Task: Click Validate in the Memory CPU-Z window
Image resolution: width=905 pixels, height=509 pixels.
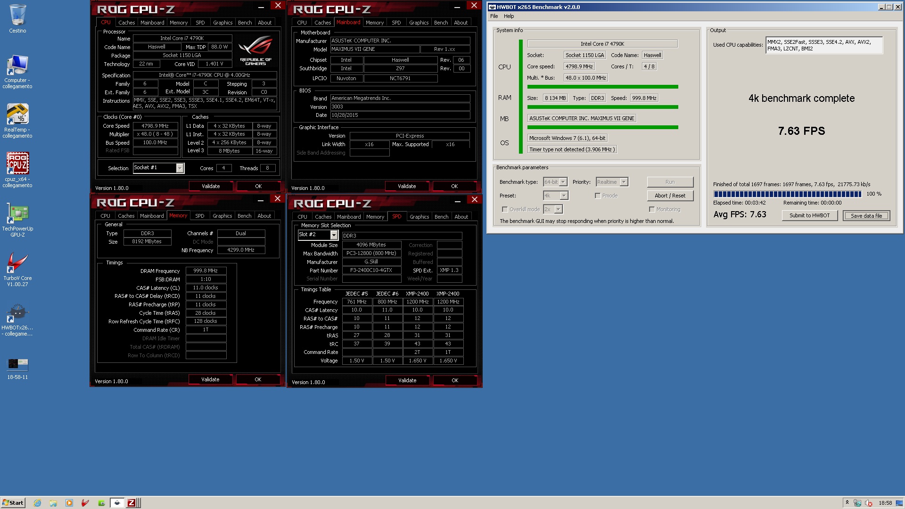Action: coord(210,379)
